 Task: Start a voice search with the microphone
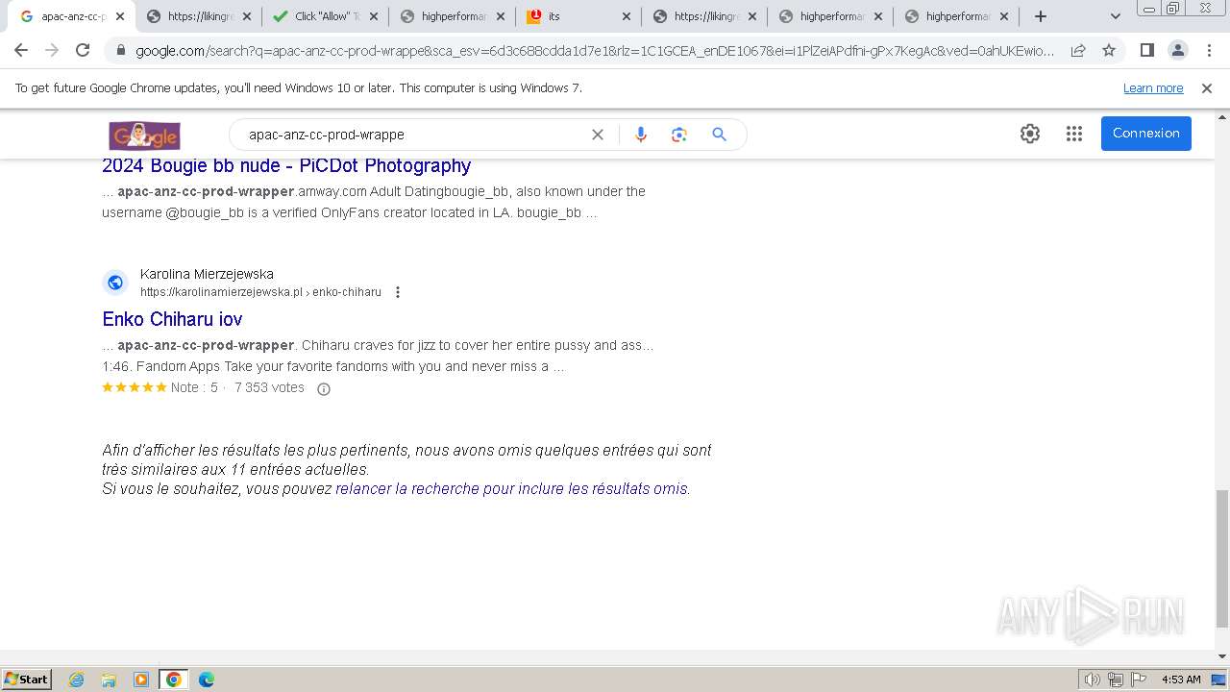point(641,135)
